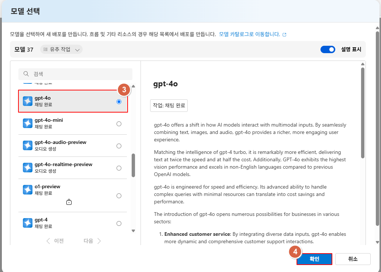Click the gpt-4o-realtime-preview model name text
The height and width of the screenshot is (272, 381).
tap(63, 164)
